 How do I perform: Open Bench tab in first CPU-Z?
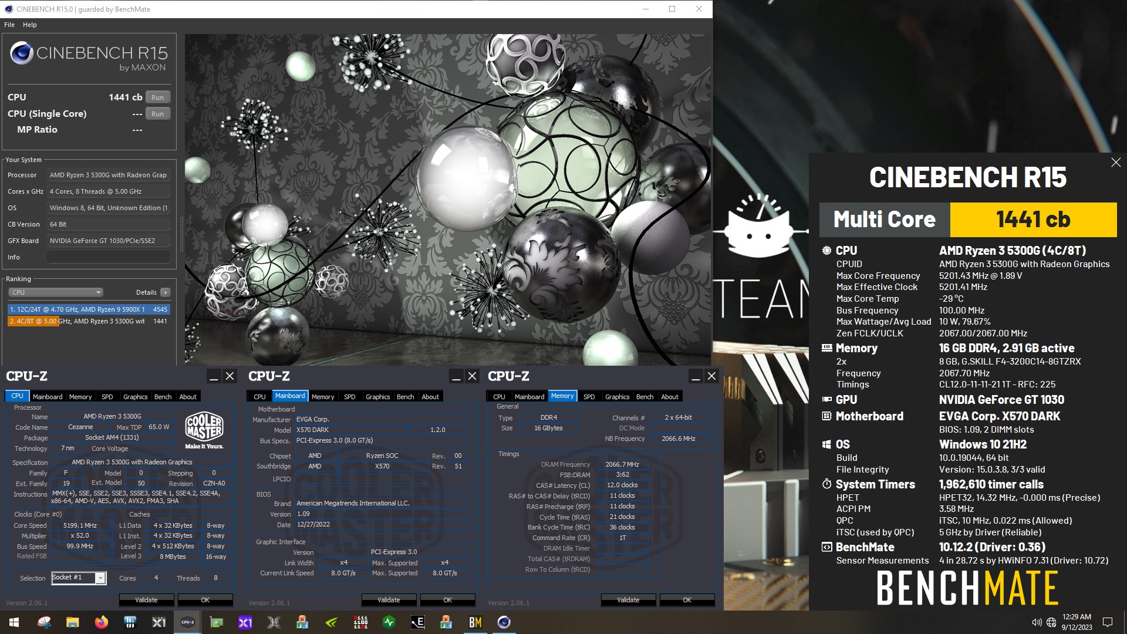pos(163,397)
